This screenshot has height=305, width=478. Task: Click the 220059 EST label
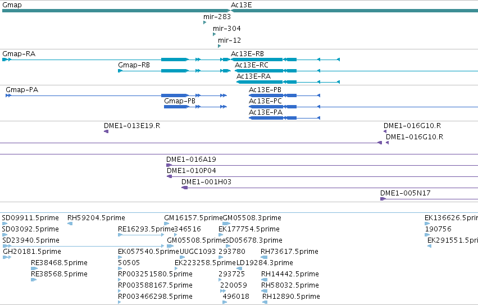(x=234, y=285)
